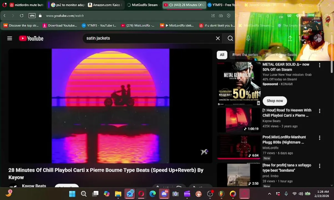Viewport: 334px width, 200px height.
Task: Clear the 'satin jackets' search text
Action: (x=218, y=38)
